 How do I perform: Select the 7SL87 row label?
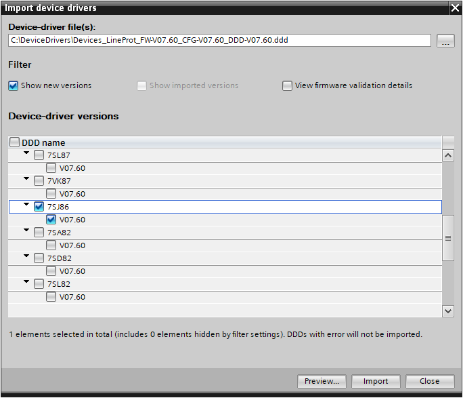click(59, 155)
